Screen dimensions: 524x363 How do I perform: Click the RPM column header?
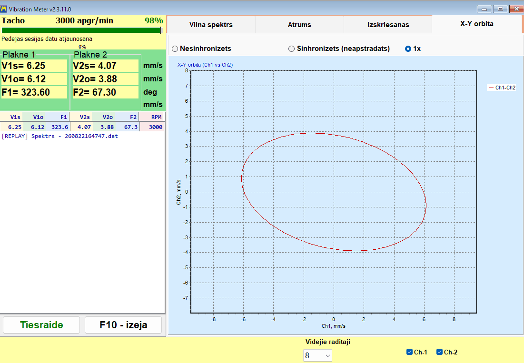click(152, 117)
